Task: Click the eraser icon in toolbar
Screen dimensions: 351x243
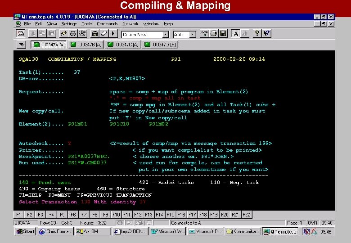Action: [104, 34]
